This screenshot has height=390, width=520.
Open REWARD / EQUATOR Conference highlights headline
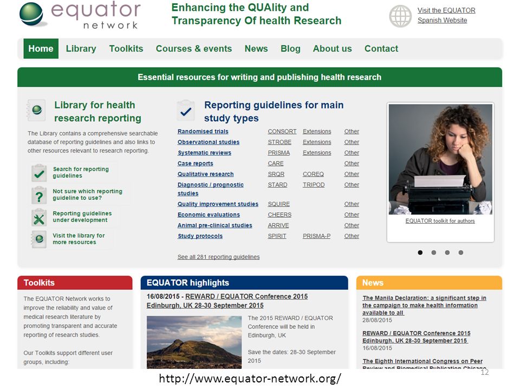(x=227, y=301)
